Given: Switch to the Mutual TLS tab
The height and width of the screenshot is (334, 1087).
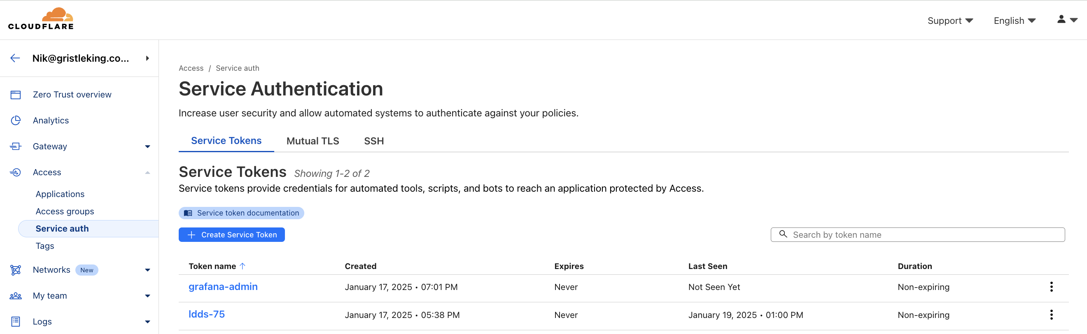Looking at the screenshot, I should 313,141.
